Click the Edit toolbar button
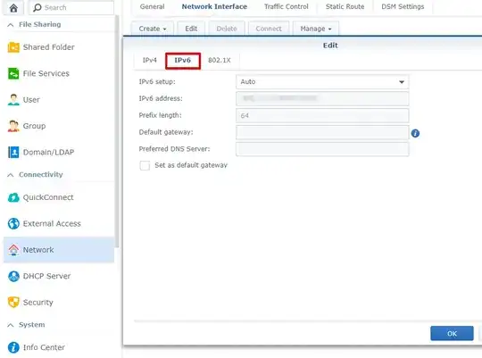The image size is (482, 358). coord(191,29)
